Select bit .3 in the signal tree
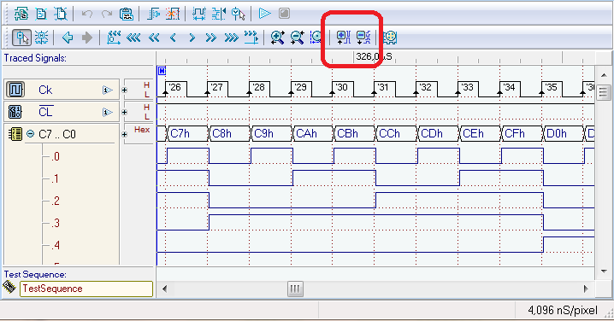The image size is (614, 321). coord(56,223)
